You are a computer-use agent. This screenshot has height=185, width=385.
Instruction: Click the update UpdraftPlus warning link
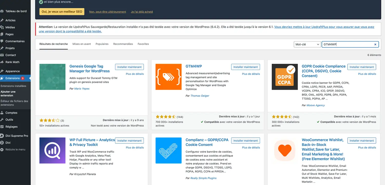coord(207,29)
